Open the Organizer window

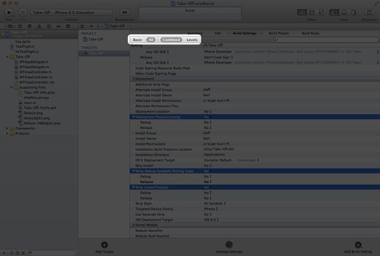click(369, 13)
